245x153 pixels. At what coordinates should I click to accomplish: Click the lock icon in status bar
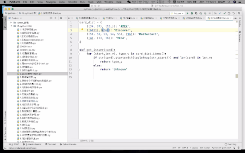(234, 148)
